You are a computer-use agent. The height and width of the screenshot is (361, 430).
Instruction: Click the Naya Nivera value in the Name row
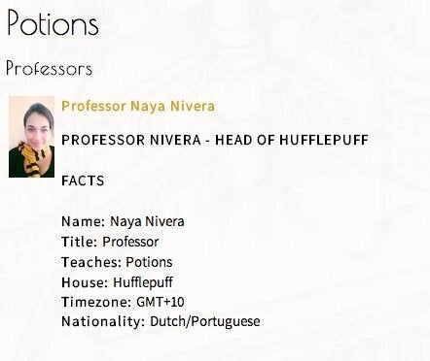pos(147,221)
